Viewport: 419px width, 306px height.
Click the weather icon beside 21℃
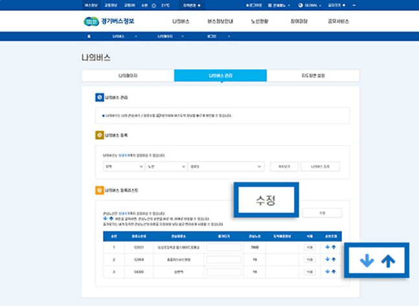click(x=153, y=5)
